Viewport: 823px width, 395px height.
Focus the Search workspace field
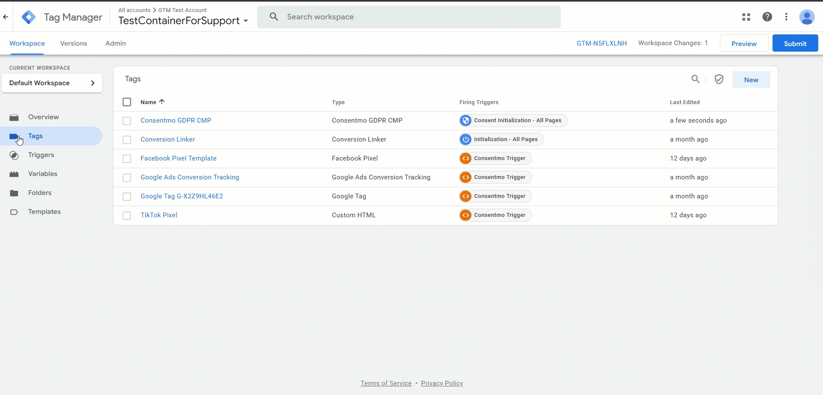coord(409,17)
